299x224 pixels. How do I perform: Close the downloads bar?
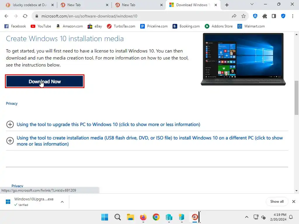[x=294, y=202]
